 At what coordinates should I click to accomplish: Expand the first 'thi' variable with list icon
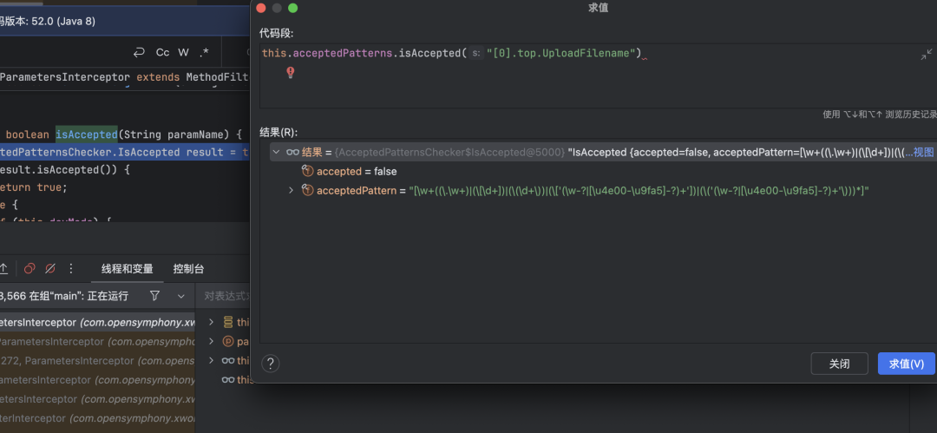pos(211,322)
